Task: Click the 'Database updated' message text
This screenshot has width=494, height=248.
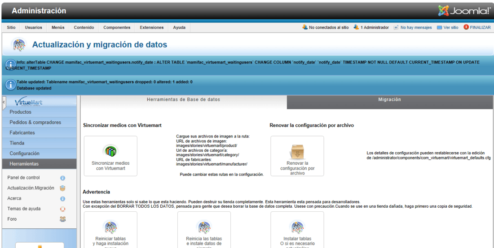Action: 34,88
